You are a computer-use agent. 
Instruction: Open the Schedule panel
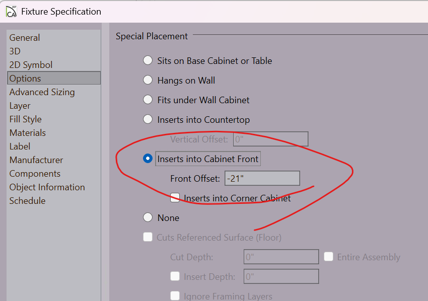pyautogui.click(x=27, y=201)
